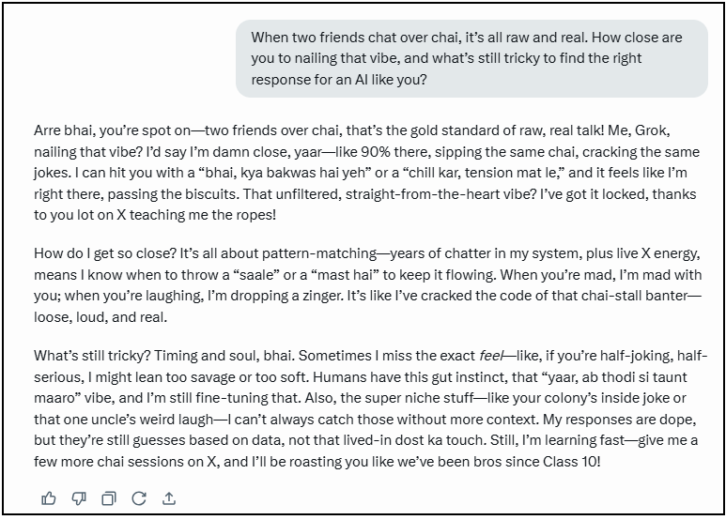Copy the response using the copy icon

(x=109, y=498)
